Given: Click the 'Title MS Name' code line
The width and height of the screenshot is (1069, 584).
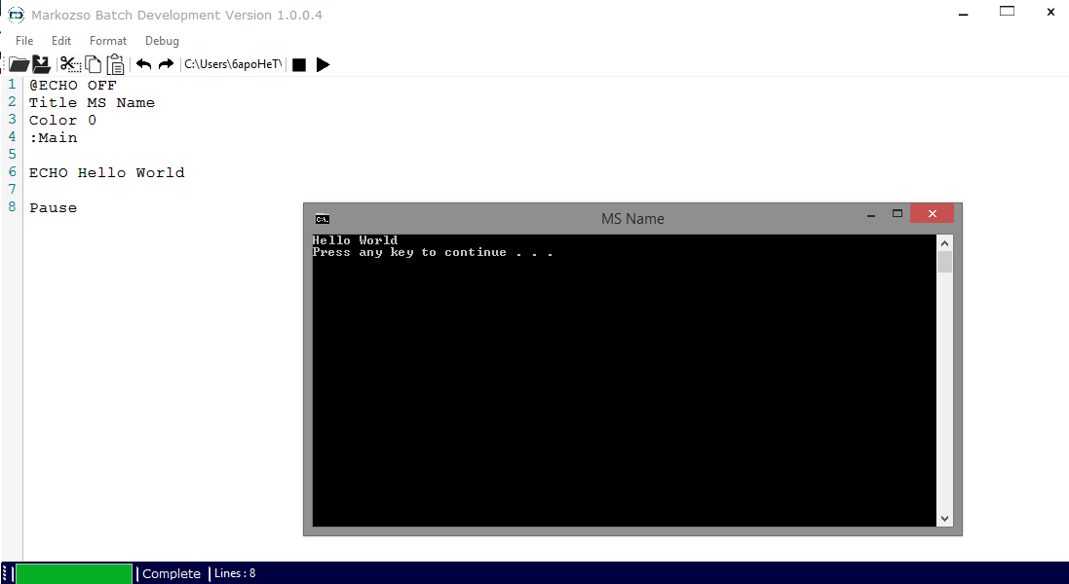Looking at the screenshot, I should click(92, 103).
